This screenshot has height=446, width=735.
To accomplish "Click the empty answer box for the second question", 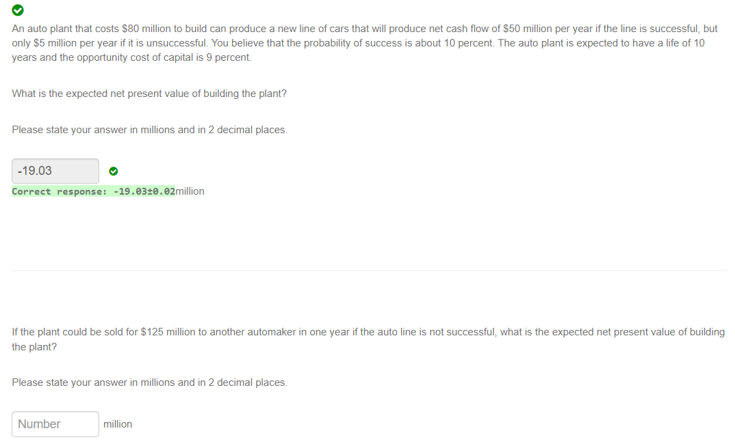I will click(x=55, y=423).
